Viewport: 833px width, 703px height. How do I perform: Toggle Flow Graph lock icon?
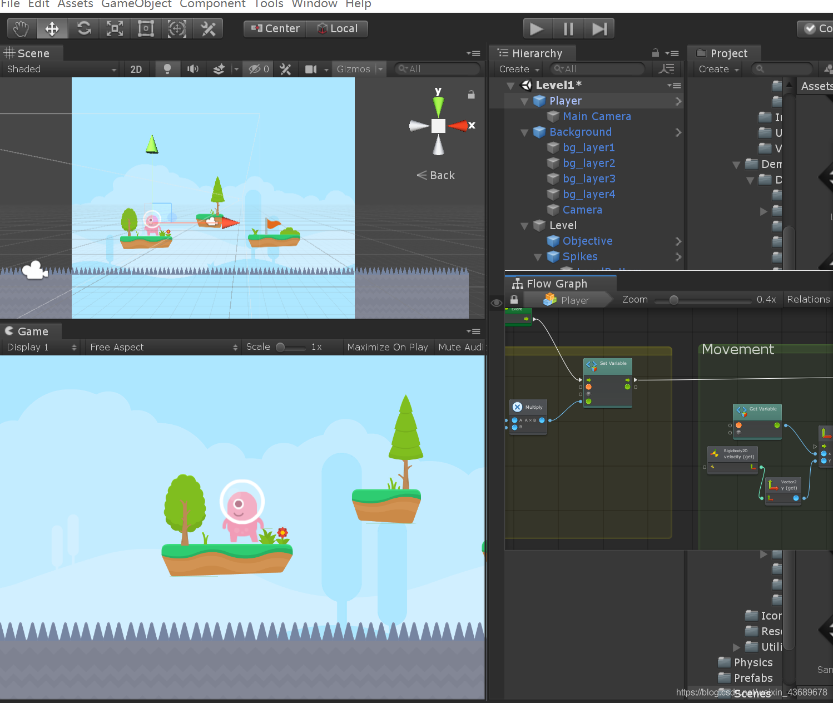click(514, 299)
